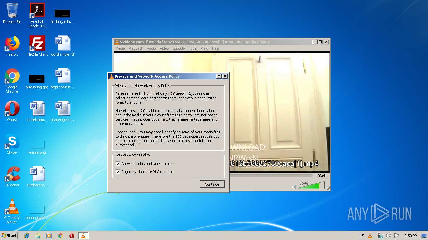Select usaprogram... document icon

point(62,111)
